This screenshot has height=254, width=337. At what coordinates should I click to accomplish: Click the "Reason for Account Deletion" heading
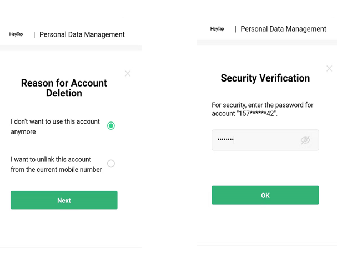point(64,88)
